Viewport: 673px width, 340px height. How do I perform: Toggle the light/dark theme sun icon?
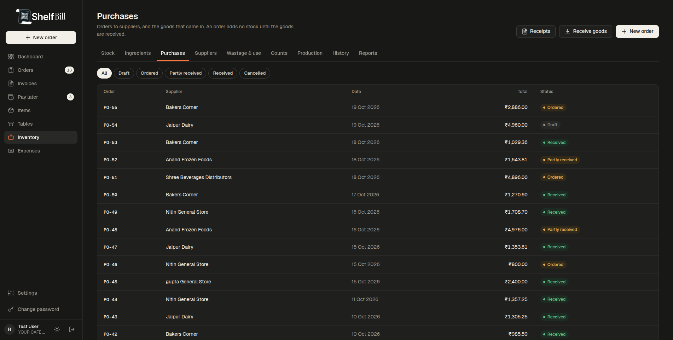57,329
